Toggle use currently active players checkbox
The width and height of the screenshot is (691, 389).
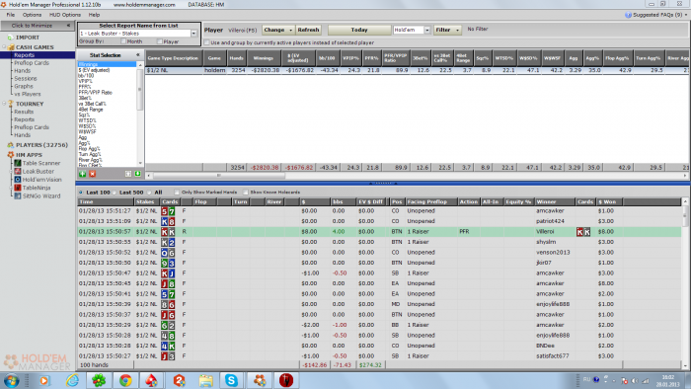[x=206, y=42]
